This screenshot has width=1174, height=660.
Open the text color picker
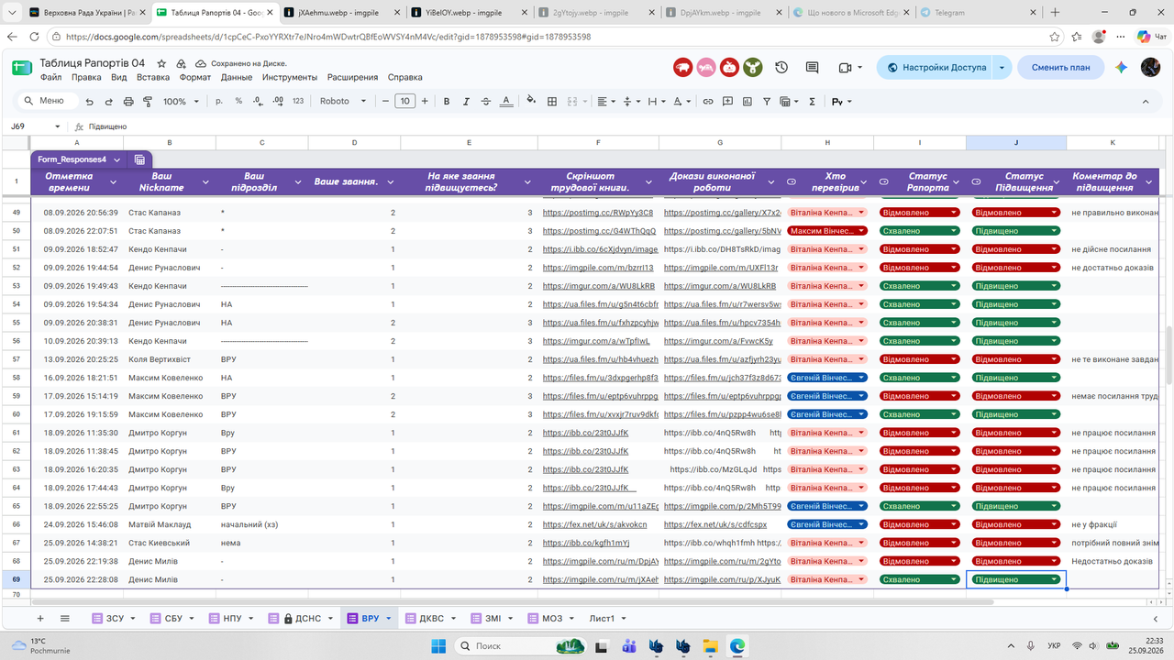pyautogui.click(x=505, y=102)
